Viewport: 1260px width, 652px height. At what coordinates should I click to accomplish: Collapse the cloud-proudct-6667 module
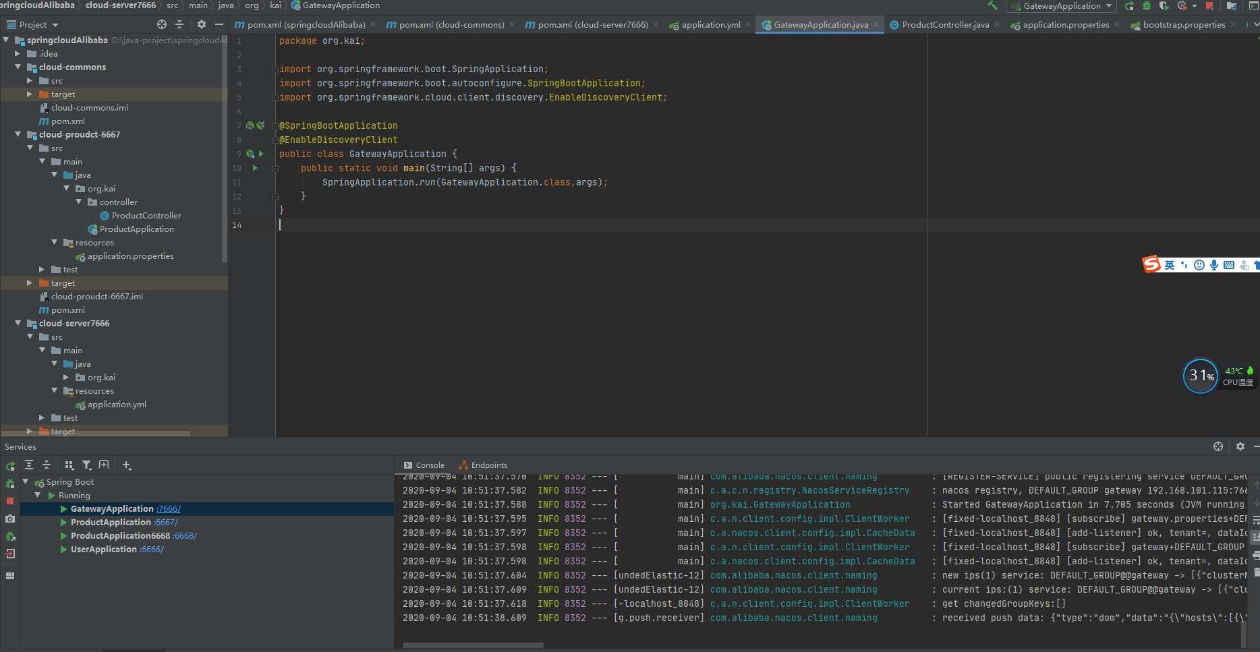click(18, 135)
